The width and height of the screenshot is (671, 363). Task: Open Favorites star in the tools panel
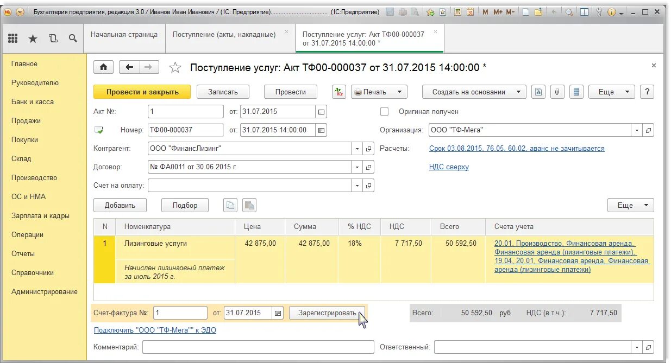[33, 38]
